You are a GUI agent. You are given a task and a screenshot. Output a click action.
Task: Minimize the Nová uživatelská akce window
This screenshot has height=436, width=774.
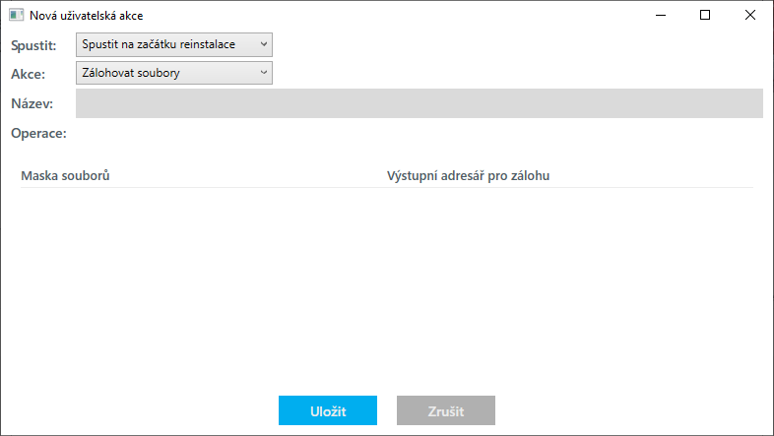(x=661, y=16)
